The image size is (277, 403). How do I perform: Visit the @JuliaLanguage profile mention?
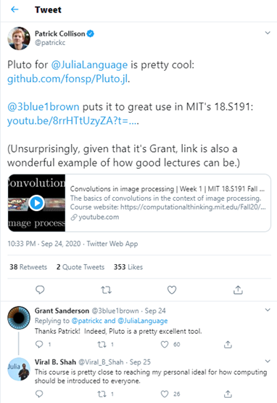pos(89,65)
